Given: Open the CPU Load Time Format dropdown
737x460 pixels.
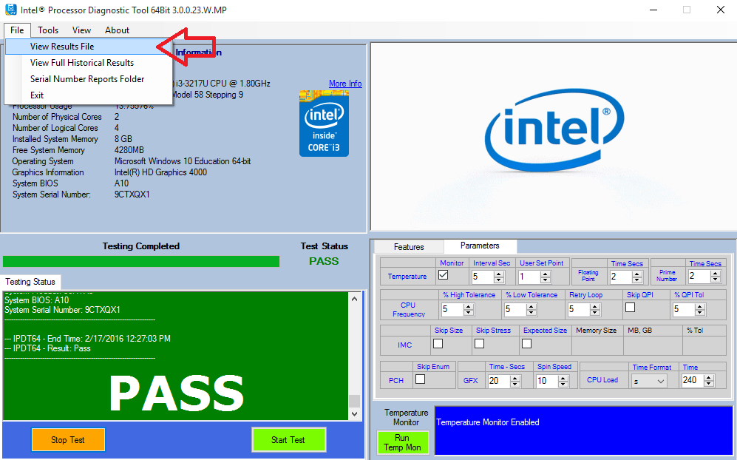Looking at the screenshot, I should [649, 381].
